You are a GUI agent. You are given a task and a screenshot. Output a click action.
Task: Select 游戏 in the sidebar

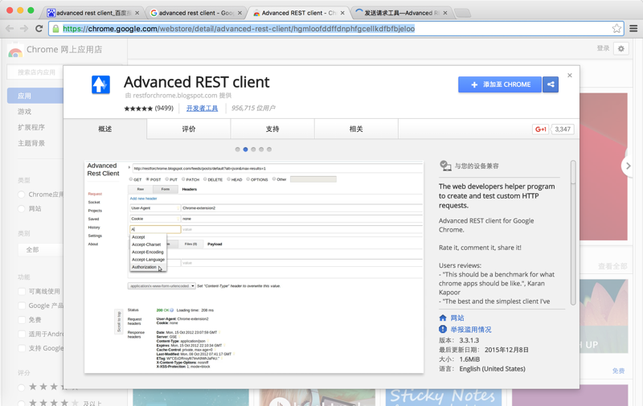(x=25, y=112)
